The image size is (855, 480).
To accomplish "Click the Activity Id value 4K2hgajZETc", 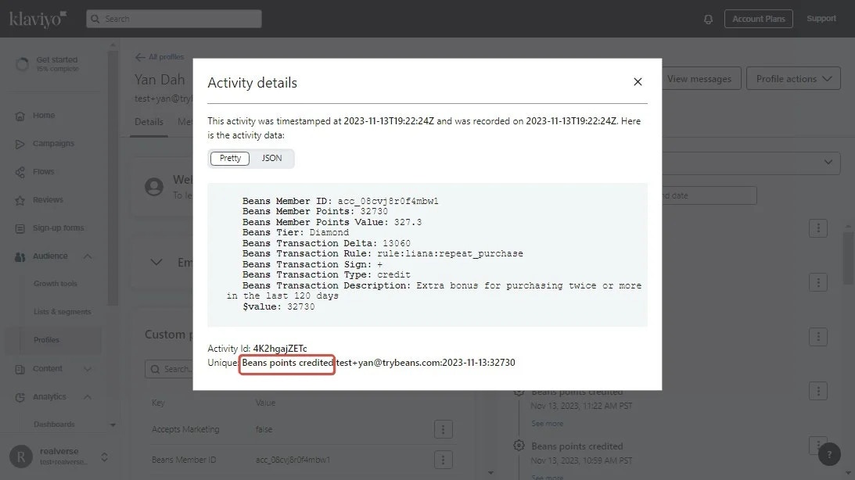I will [280, 348].
